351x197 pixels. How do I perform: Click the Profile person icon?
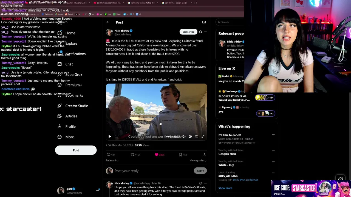tap(60, 127)
